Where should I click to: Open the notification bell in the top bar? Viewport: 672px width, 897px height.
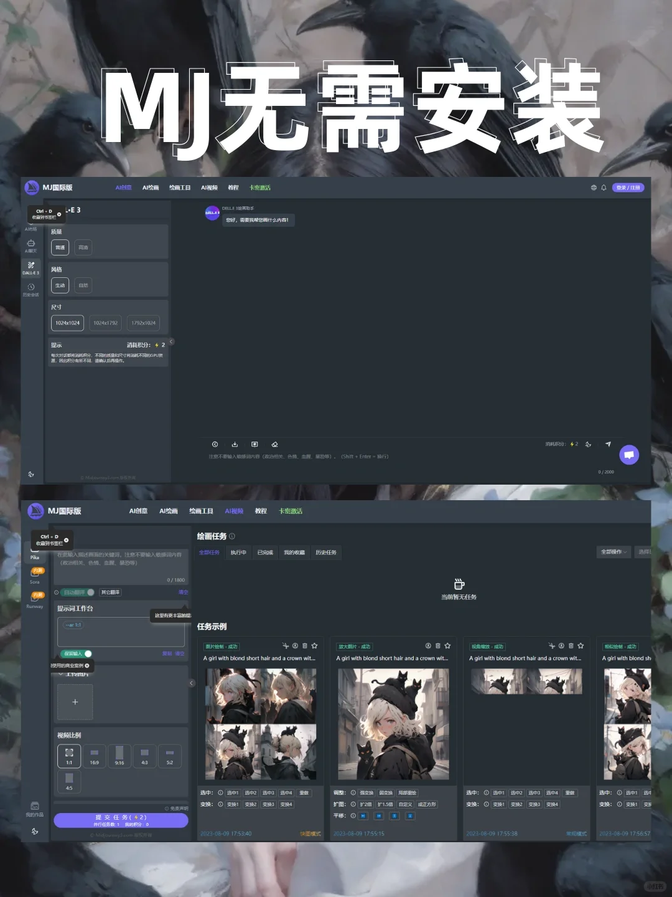602,187
